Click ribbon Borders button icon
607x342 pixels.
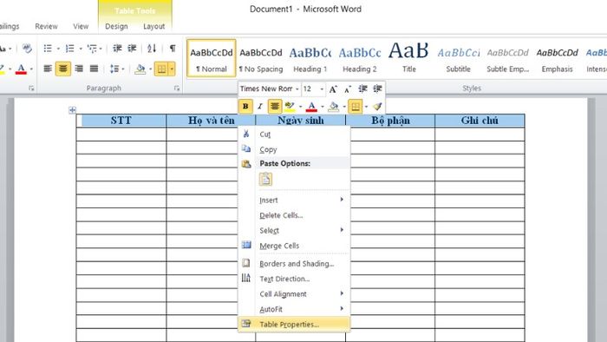[161, 69]
